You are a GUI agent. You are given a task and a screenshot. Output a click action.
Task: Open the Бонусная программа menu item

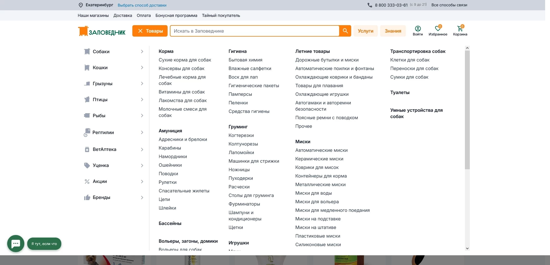(x=176, y=15)
